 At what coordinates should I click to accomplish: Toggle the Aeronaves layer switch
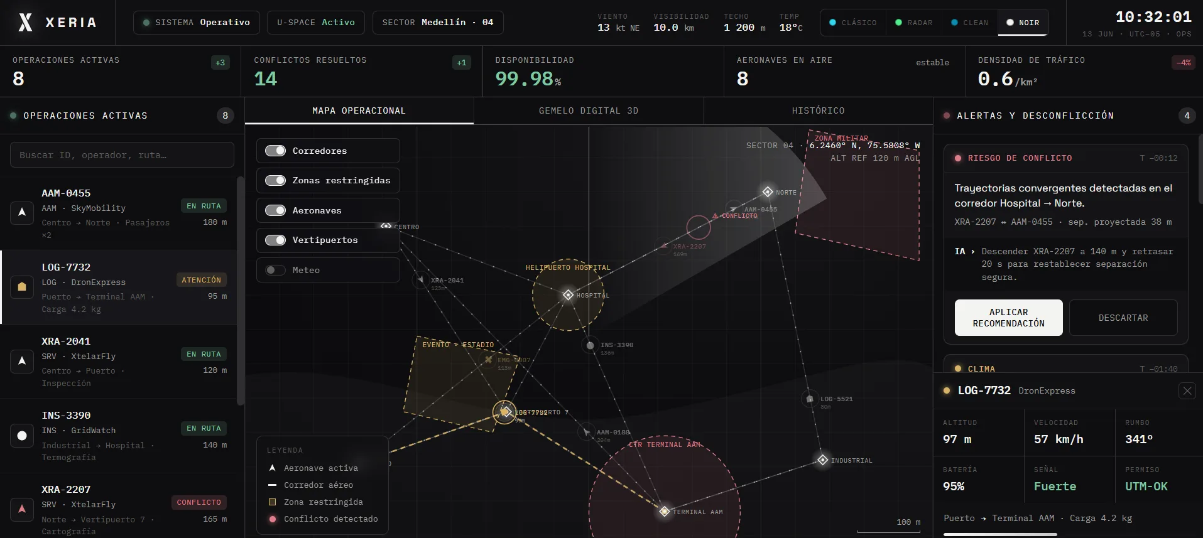click(x=275, y=210)
